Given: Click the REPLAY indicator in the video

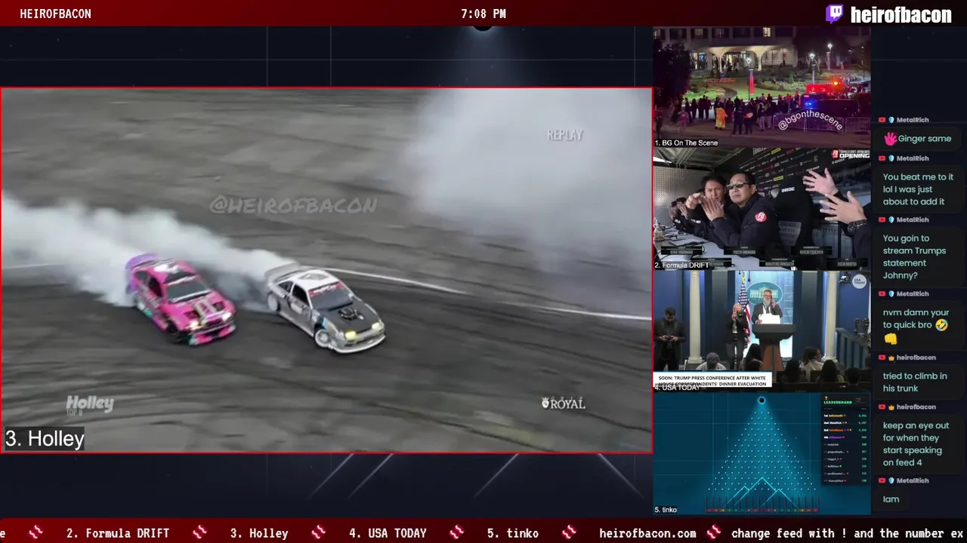Looking at the screenshot, I should pyautogui.click(x=565, y=135).
